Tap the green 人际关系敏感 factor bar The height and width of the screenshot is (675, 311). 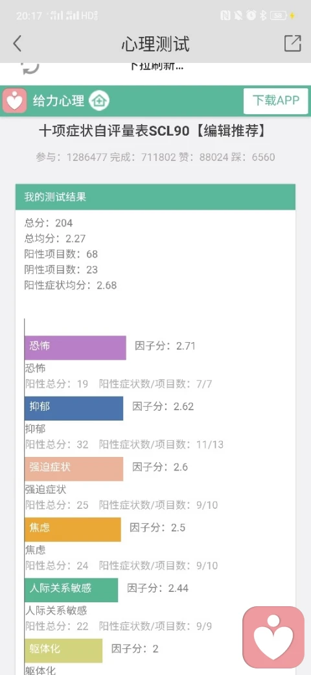click(71, 590)
